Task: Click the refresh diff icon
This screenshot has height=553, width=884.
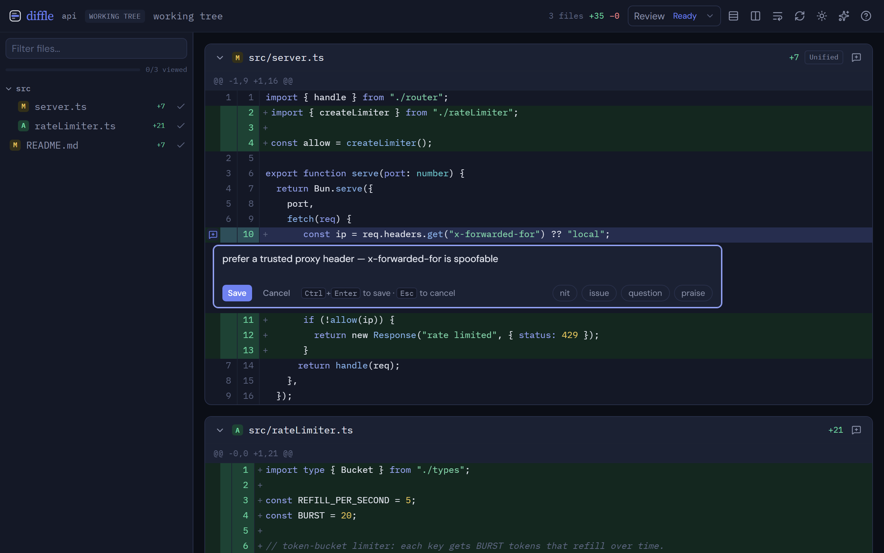Action: pyautogui.click(x=800, y=16)
